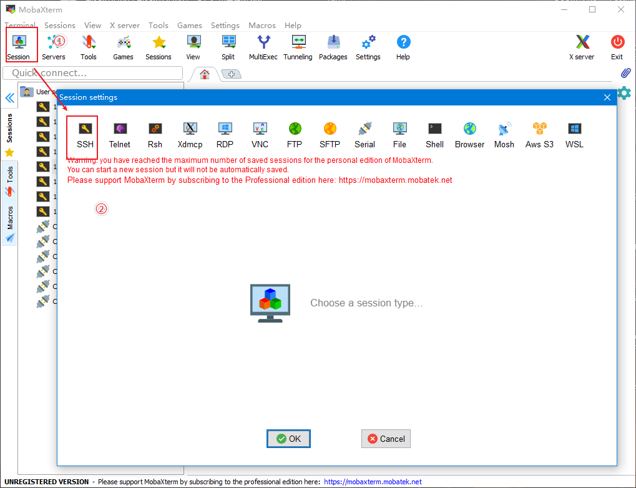This screenshot has height=488, width=636.
Task: Open the Games menu
Action: coord(189,25)
